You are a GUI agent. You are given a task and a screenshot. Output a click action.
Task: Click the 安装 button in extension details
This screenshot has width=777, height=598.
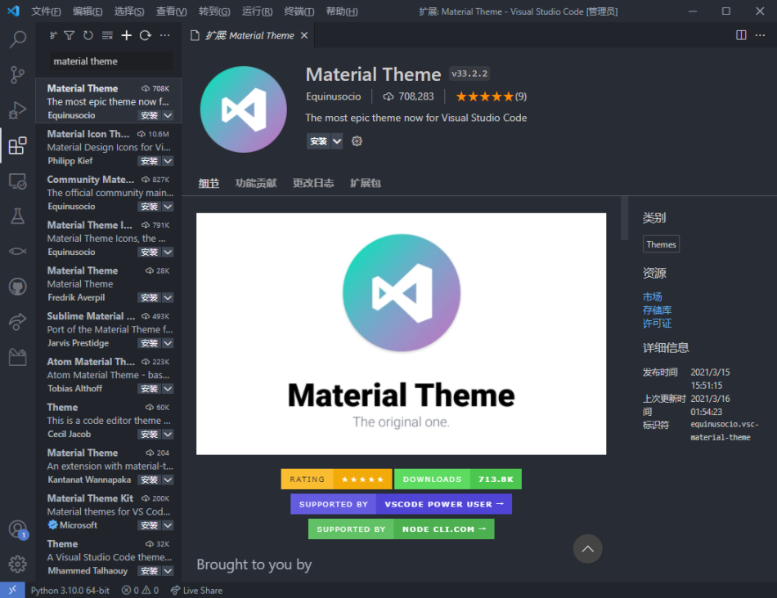pyautogui.click(x=319, y=141)
